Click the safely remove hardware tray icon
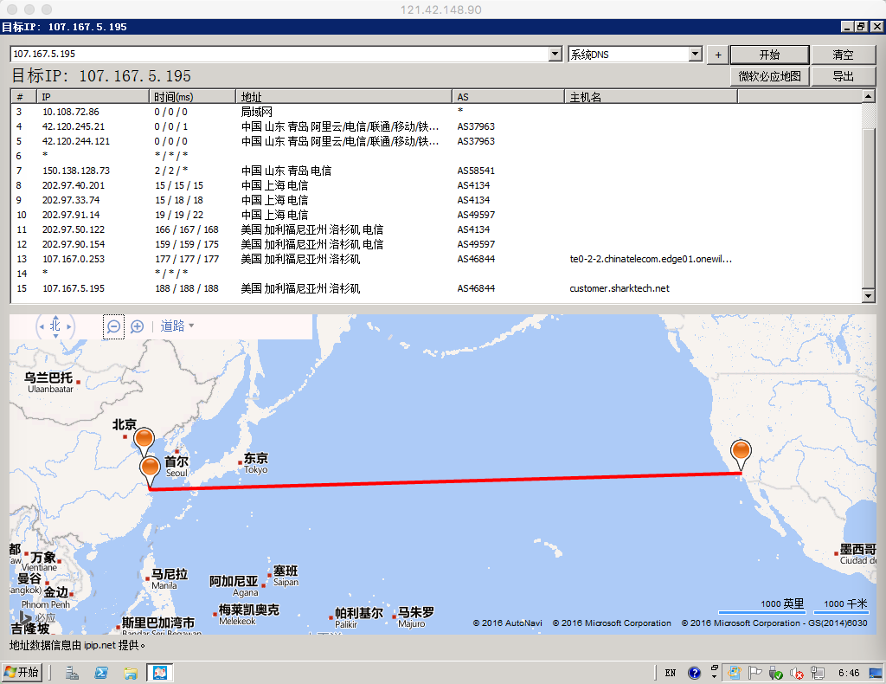886x684 pixels. click(x=775, y=673)
